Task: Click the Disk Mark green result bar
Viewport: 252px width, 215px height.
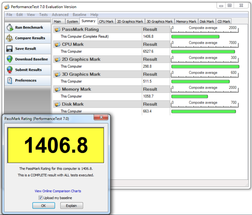Action: [x=203, y=111]
